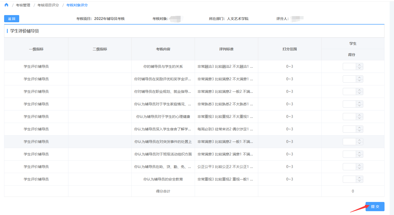Click the 返回 button

coord(12,19)
